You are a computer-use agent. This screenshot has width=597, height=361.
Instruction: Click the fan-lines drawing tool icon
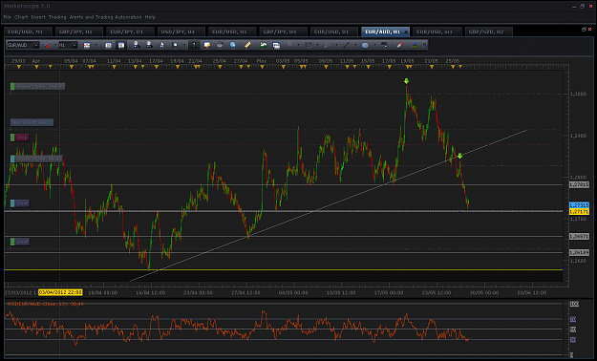(x=327, y=45)
